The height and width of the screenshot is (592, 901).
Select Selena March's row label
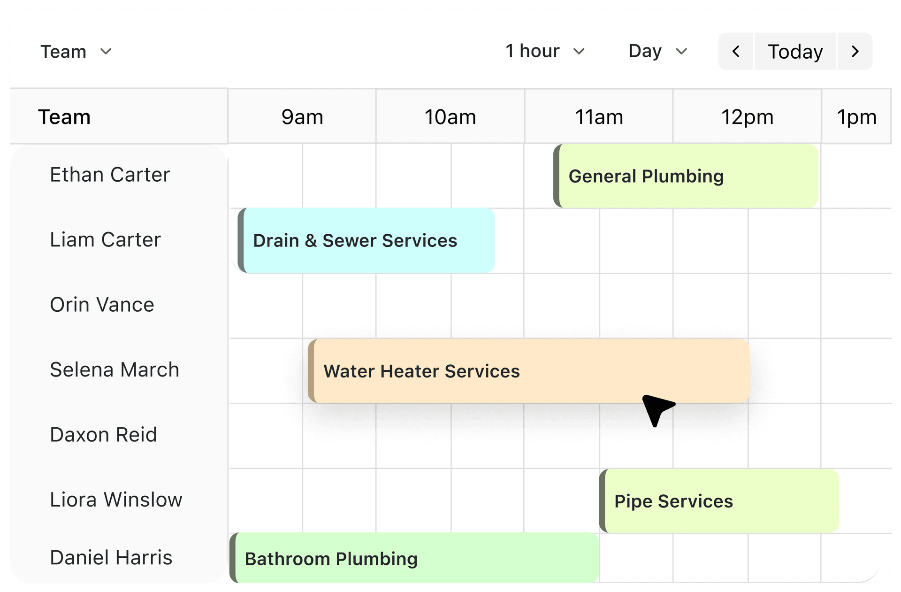[115, 369]
